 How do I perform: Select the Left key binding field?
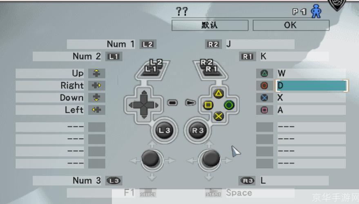point(50,110)
